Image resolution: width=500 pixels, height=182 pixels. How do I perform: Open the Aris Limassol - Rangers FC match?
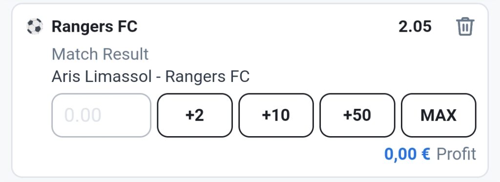150,77
